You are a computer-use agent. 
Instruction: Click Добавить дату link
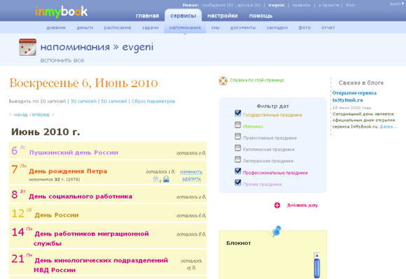(x=302, y=206)
